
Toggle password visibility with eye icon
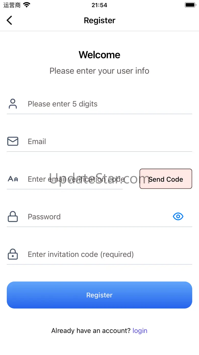[178, 217]
